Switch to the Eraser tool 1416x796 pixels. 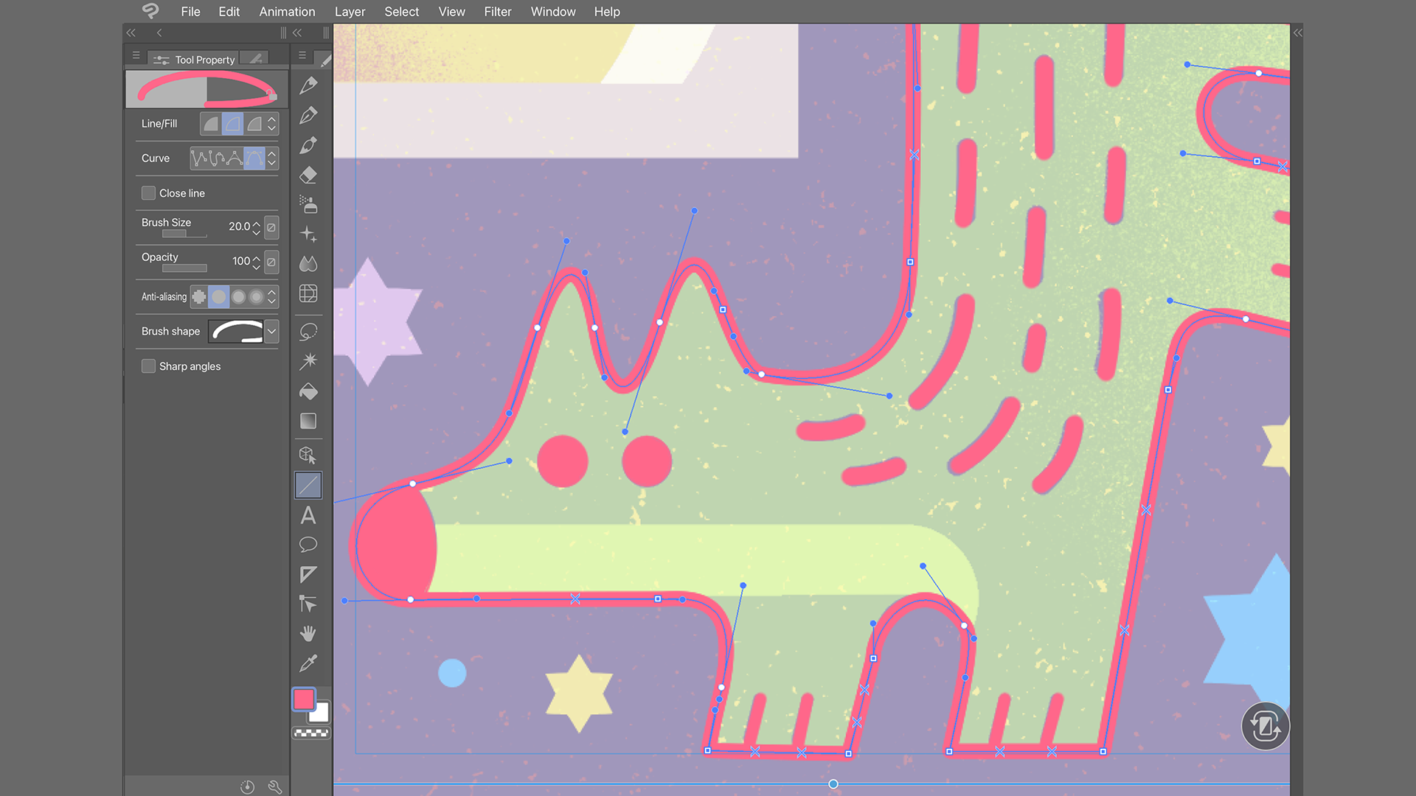click(x=308, y=175)
